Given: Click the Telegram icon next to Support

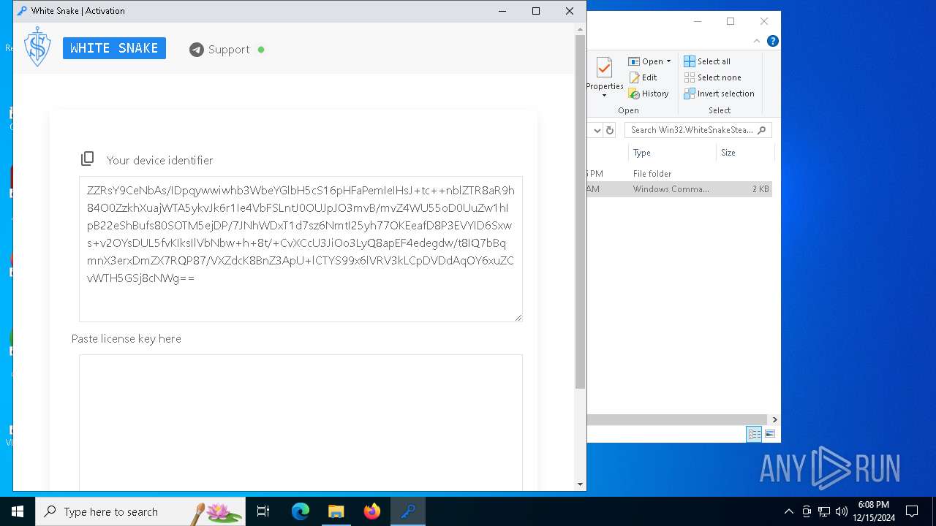Looking at the screenshot, I should [196, 50].
